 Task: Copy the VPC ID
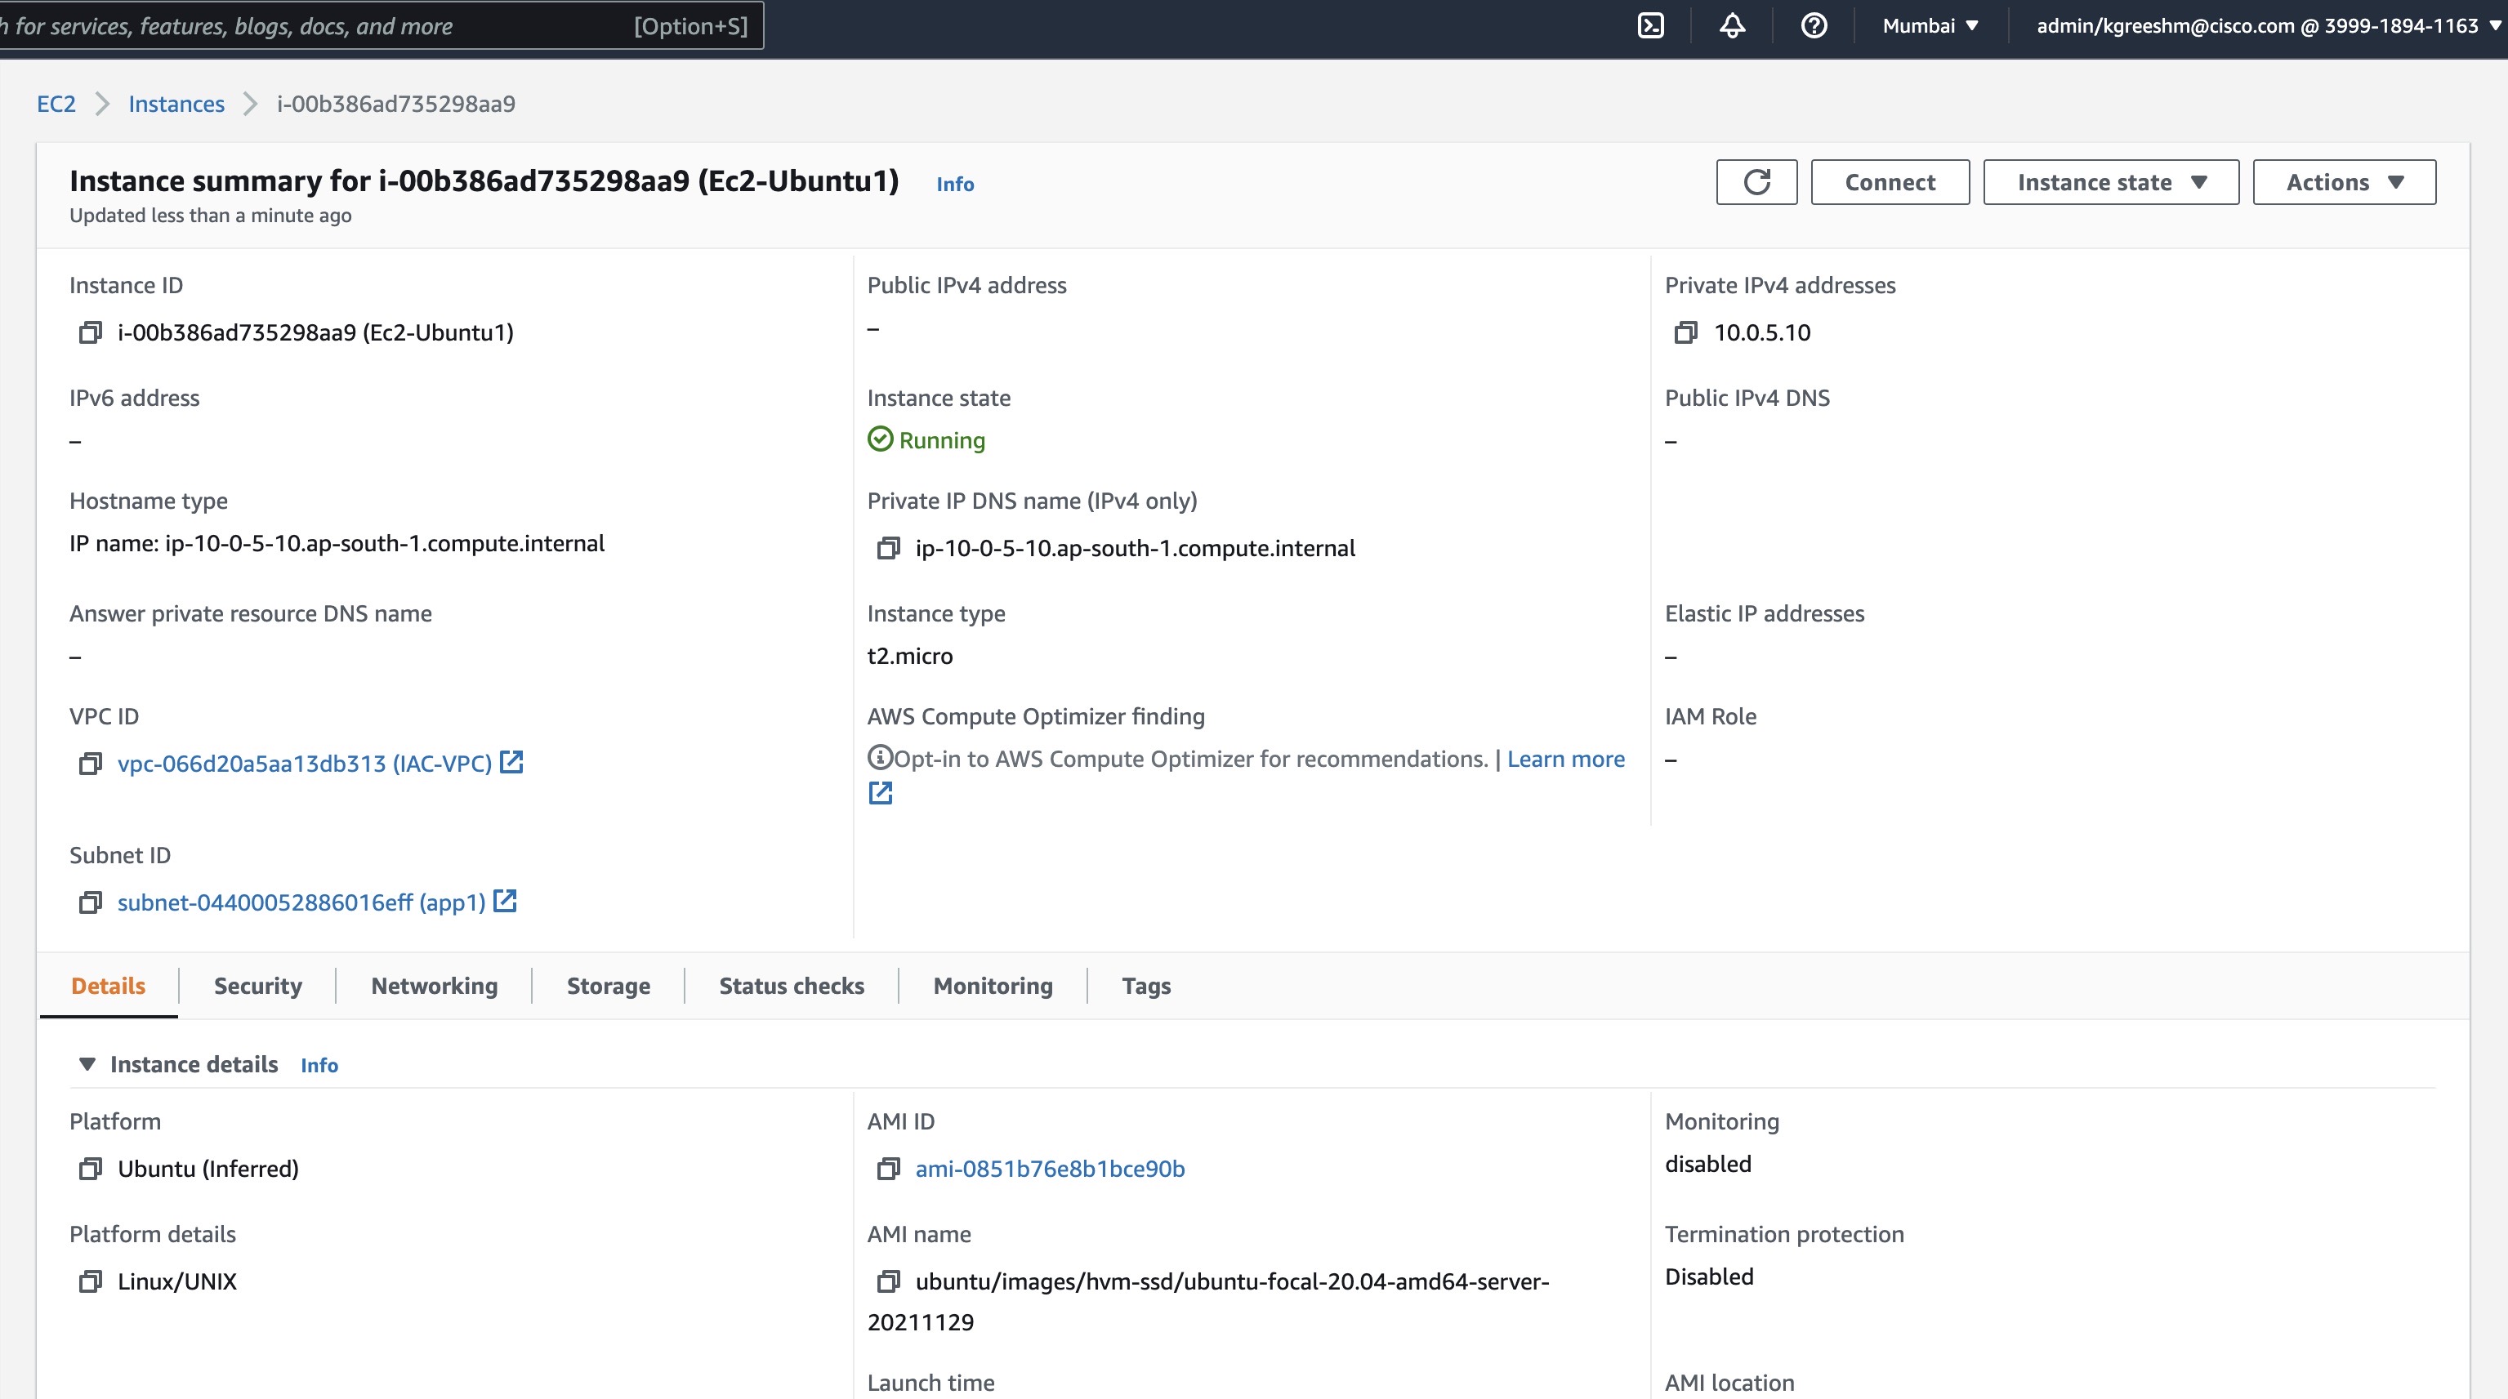click(x=90, y=764)
